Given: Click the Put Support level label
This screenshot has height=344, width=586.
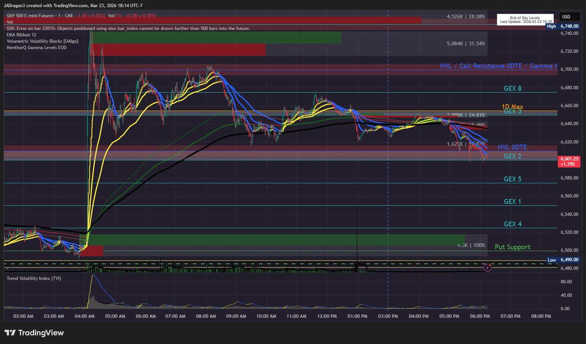Looking at the screenshot, I should pos(512,247).
